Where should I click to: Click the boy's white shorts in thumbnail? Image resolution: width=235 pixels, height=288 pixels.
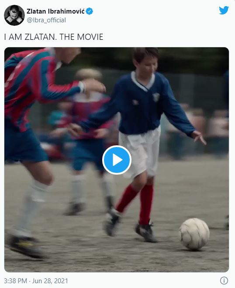point(140,151)
